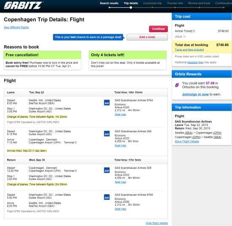
Task: Click the Return Wed, Sep 30 row header
Action: (86, 160)
